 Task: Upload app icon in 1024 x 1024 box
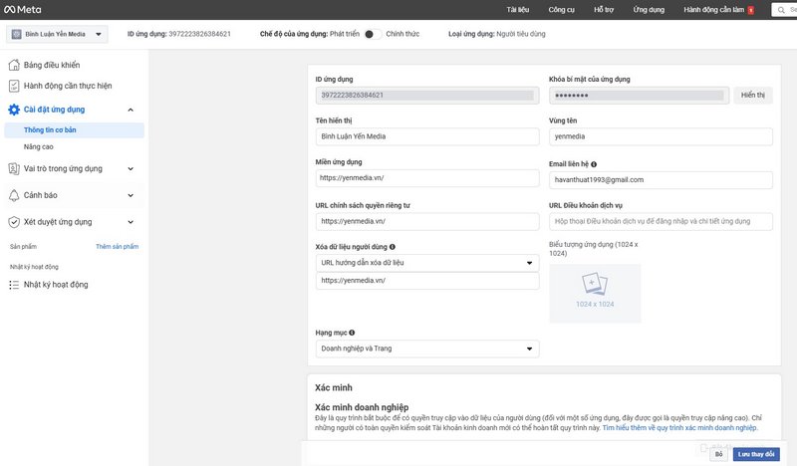pyautogui.click(x=595, y=293)
